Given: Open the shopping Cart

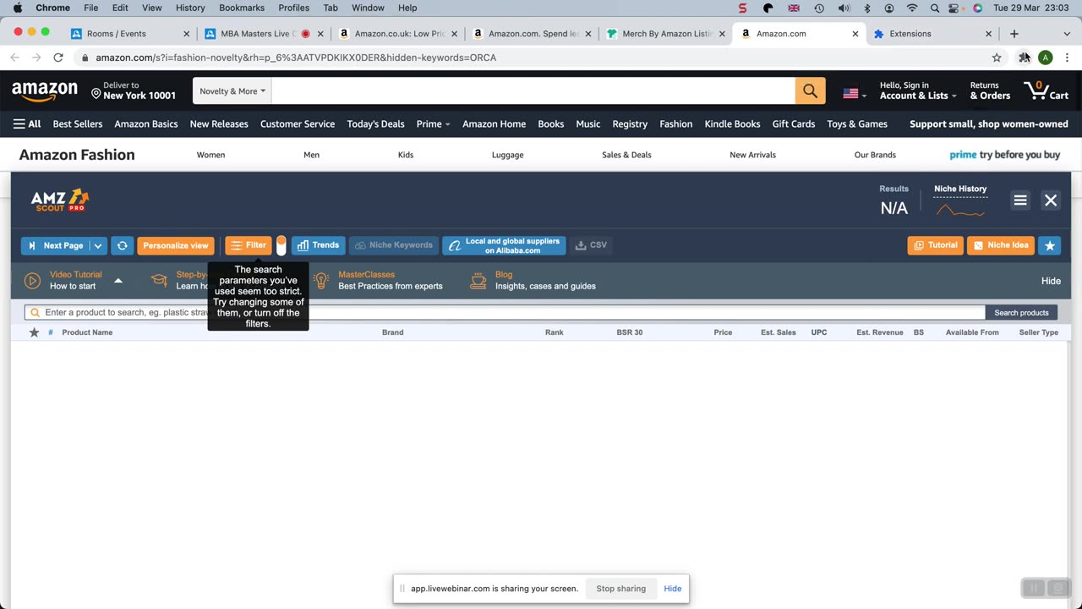Looking at the screenshot, I should point(1046,91).
